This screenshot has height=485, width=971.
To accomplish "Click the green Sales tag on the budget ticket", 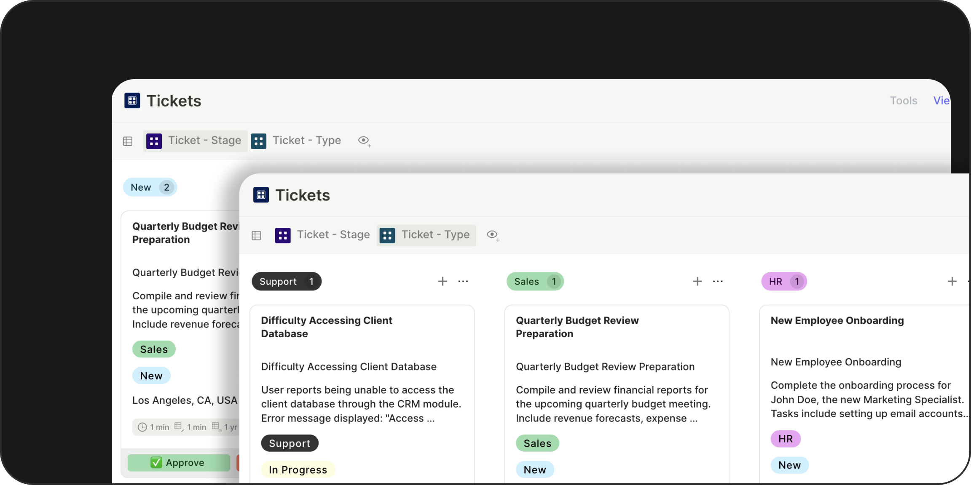I will click(x=537, y=443).
